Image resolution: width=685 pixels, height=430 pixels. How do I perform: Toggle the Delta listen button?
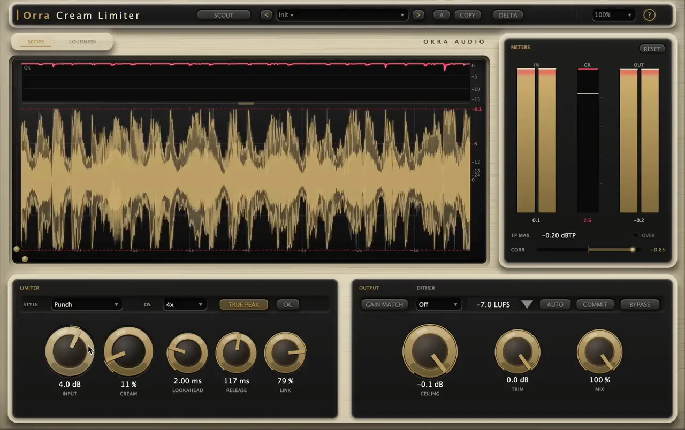pos(508,15)
